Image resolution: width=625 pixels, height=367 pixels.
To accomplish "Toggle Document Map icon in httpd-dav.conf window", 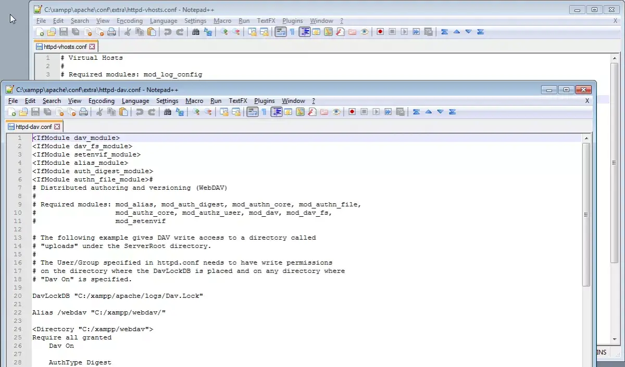I will pyautogui.click(x=300, y=112).
